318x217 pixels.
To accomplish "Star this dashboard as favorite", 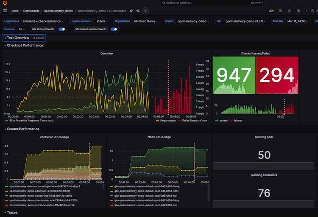I will (x=131, y=11).
